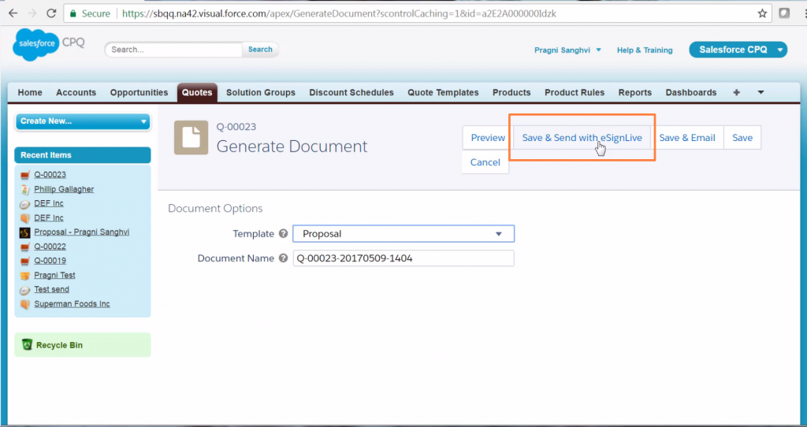Open the Discount Schedules tab

pos(351,93)
